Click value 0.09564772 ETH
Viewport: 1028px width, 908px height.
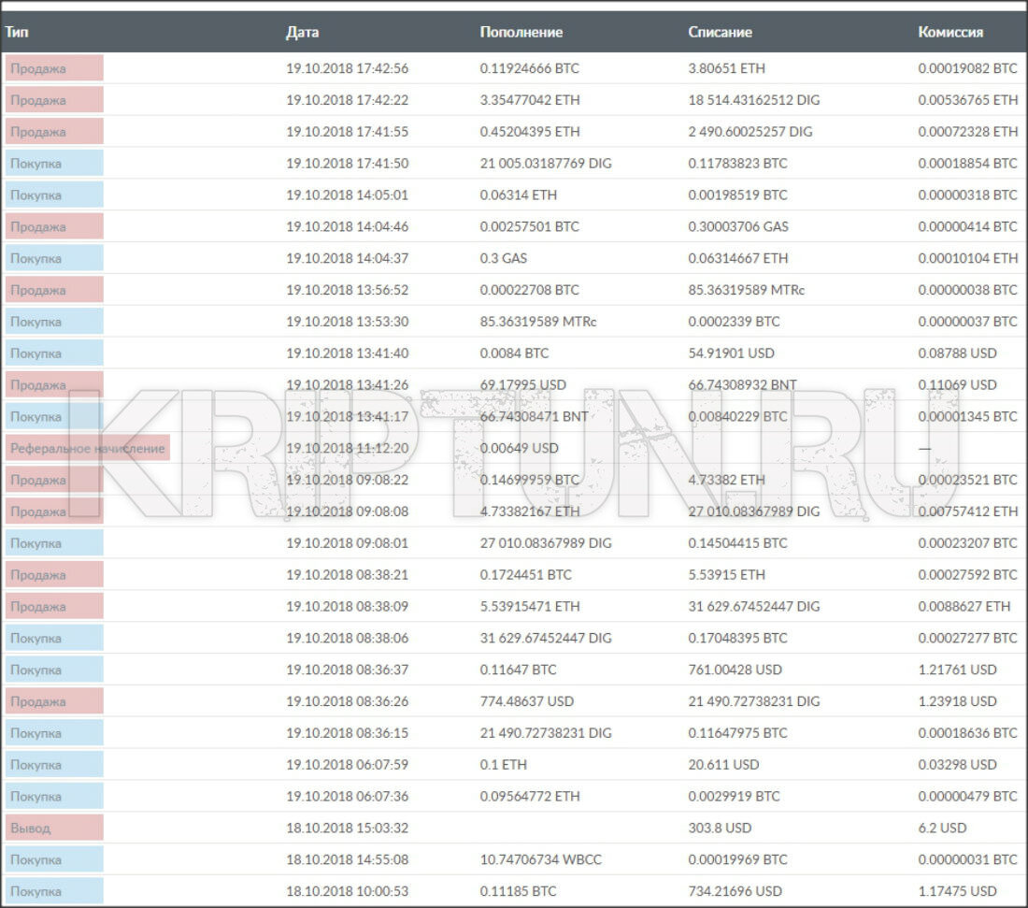point(530,797)
